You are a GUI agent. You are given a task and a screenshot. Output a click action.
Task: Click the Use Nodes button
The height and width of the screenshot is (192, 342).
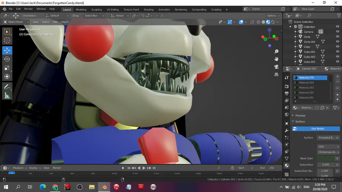[318, 129]
